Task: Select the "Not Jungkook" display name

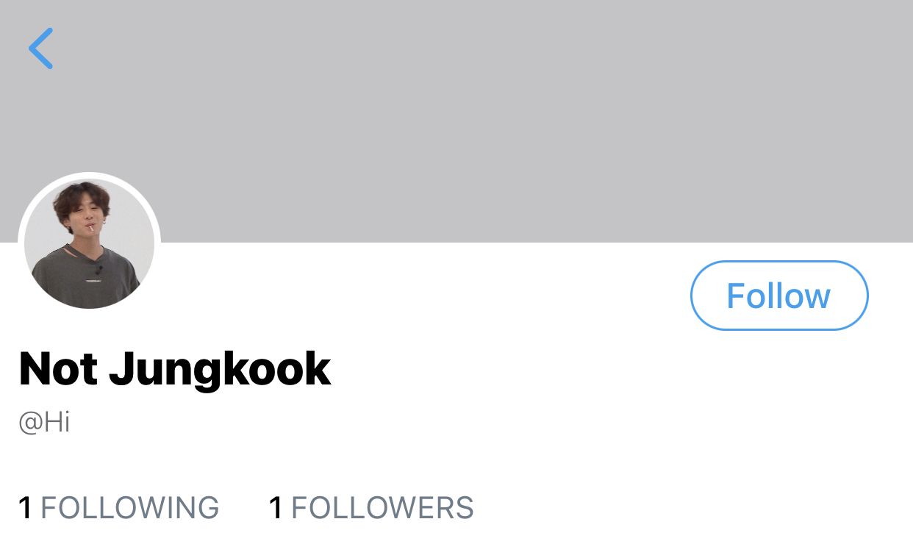Action: click(175, 369)
